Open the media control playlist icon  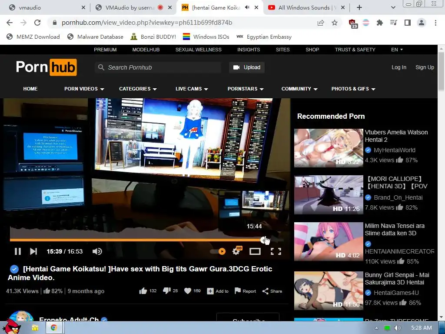click(394, 23)
